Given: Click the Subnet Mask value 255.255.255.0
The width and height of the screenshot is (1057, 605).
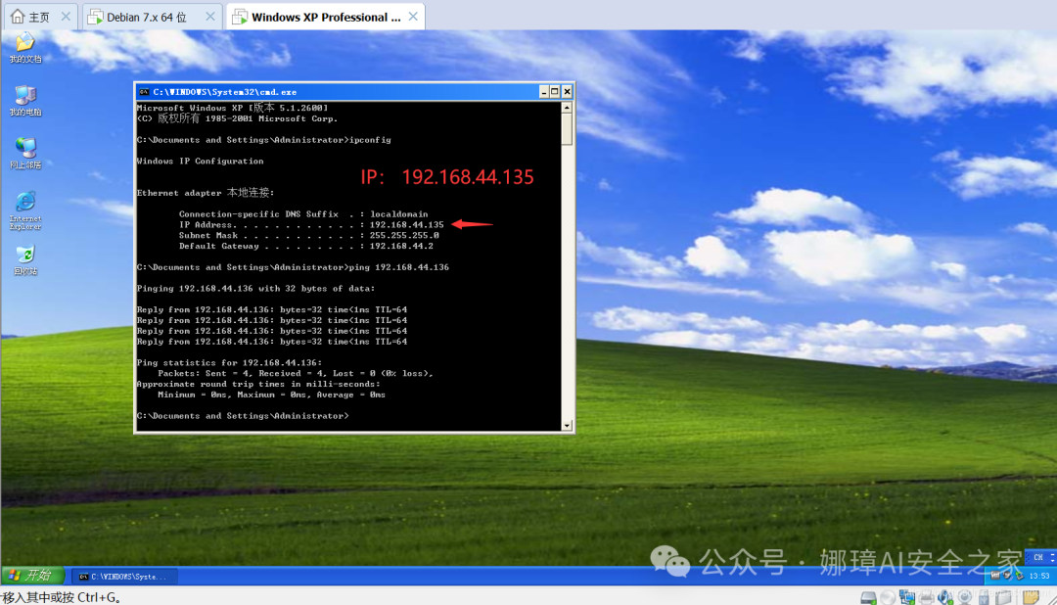Looking at the screenshot, I should 404,235.
